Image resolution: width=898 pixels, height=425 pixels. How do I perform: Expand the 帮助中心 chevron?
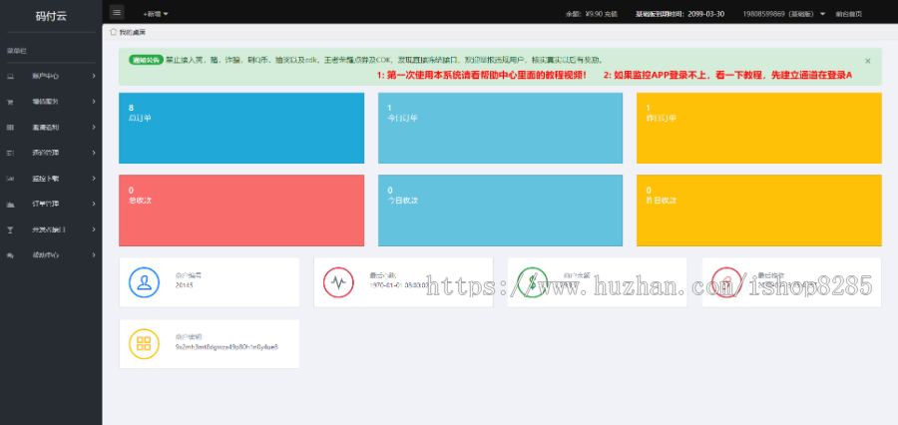click(94, 255)
